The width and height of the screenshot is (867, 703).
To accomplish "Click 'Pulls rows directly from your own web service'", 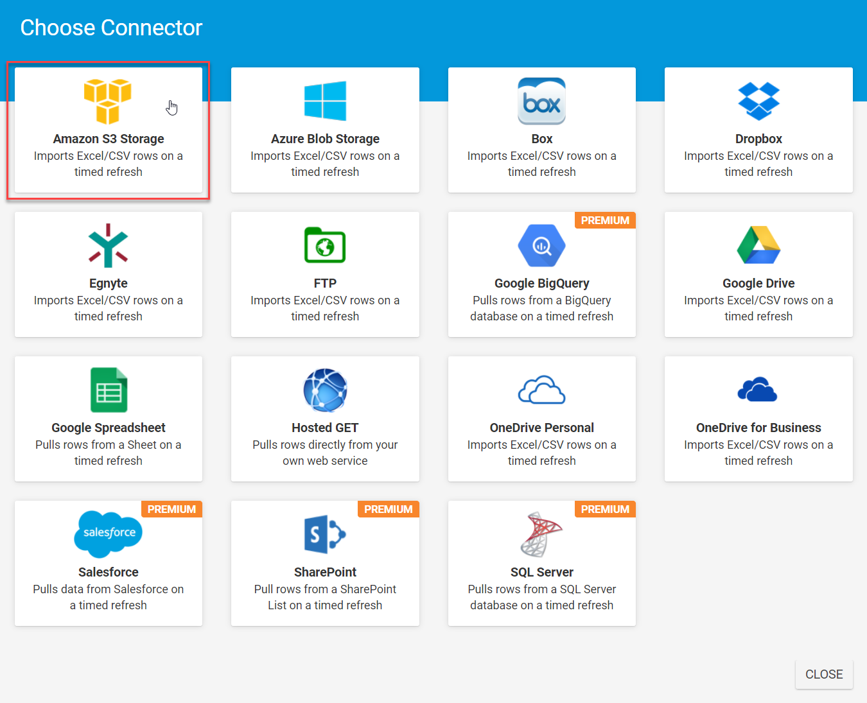I will click(325, 453).
